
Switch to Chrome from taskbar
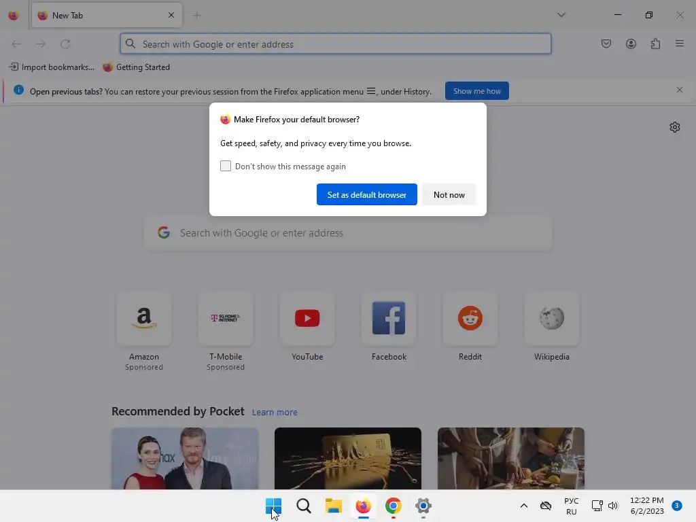point(394,506)
